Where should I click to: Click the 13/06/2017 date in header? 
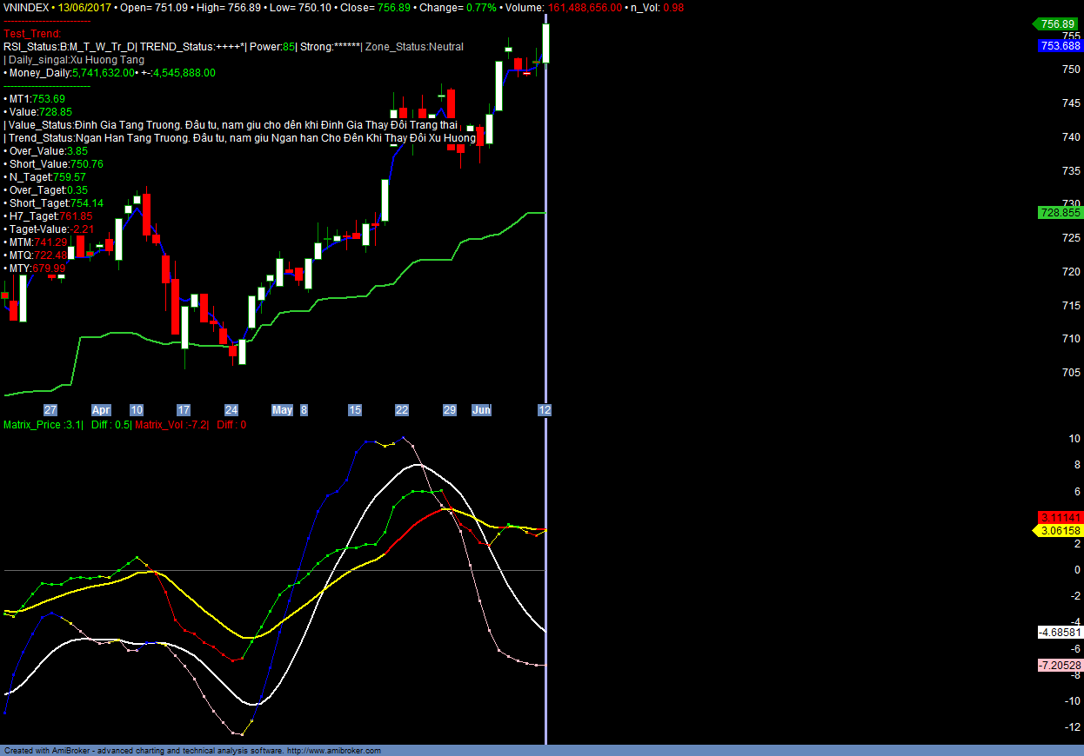pyautogui.click(x=84, y=7)
